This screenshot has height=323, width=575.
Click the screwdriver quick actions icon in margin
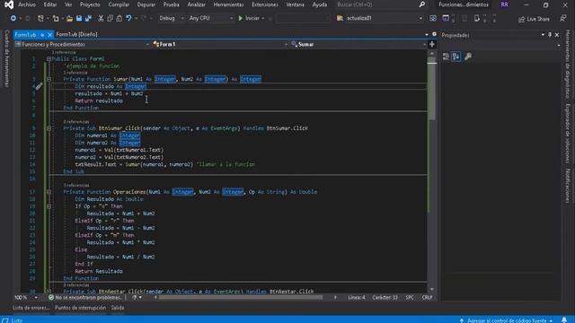click(39, 86)
